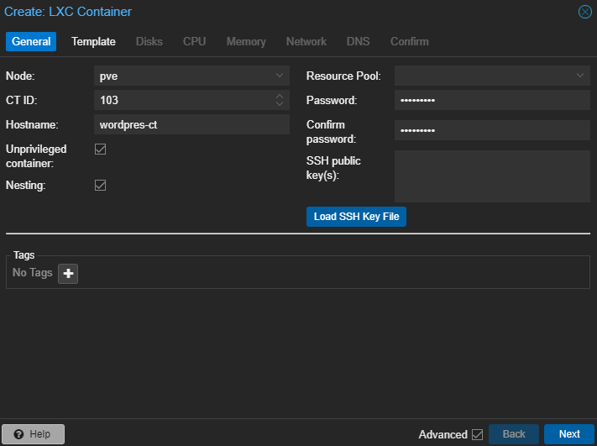Click the plus icon to add a tag

click(x=68, y=273)
